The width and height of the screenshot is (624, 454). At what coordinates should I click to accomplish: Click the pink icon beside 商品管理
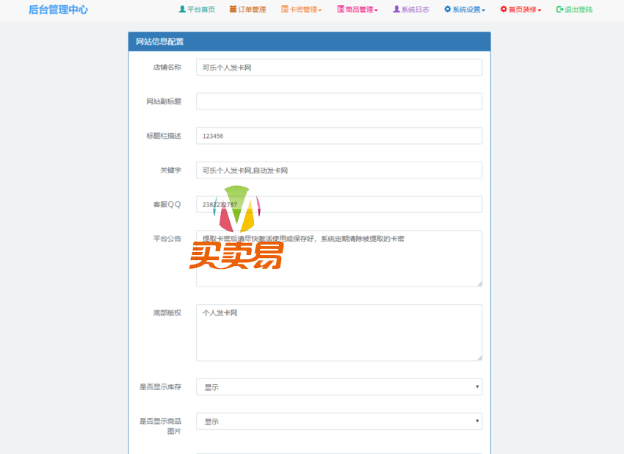341,10
